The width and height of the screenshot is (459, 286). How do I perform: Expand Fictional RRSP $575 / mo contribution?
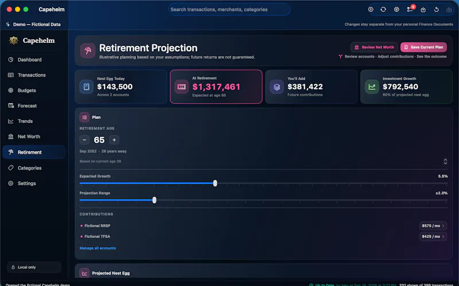[x=433, y=225]
